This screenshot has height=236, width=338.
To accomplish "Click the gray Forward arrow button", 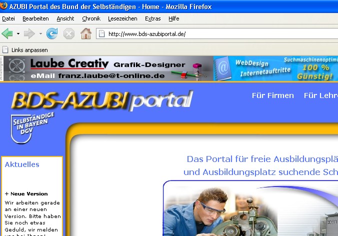I will (29, 33).
